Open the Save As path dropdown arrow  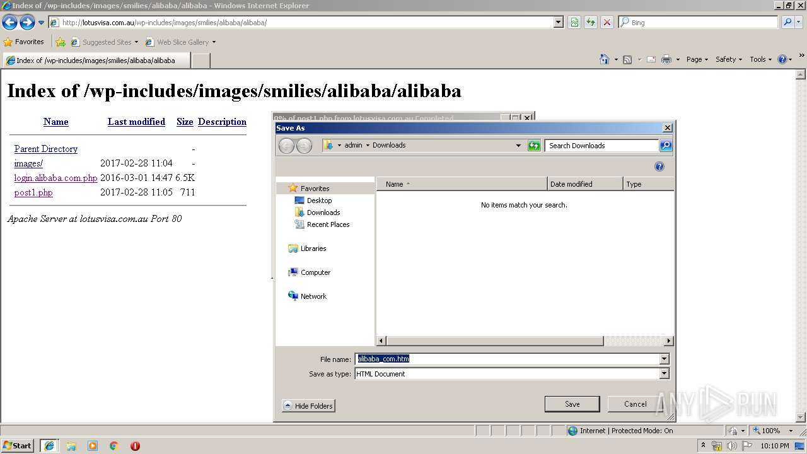pos(518,146)
